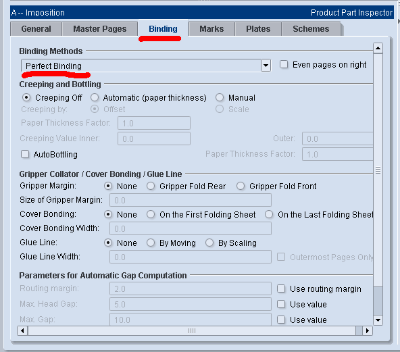
Task: Open the Binding Methods dropdown arrow
Action: click(x=266, y=66)
